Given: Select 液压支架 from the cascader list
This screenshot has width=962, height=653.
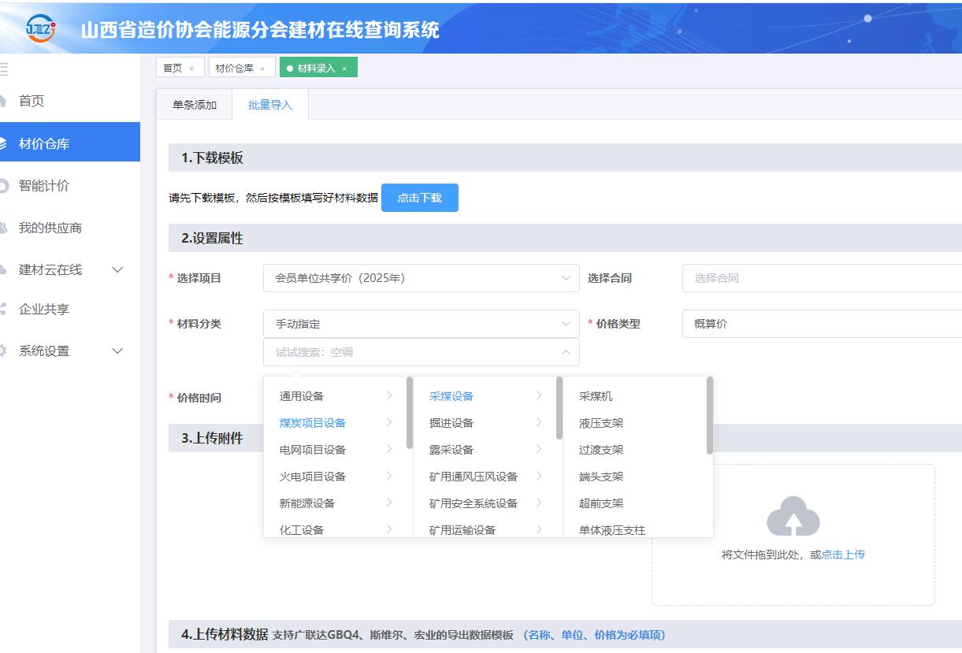Looking at the screenshot, I should [601, 423].
